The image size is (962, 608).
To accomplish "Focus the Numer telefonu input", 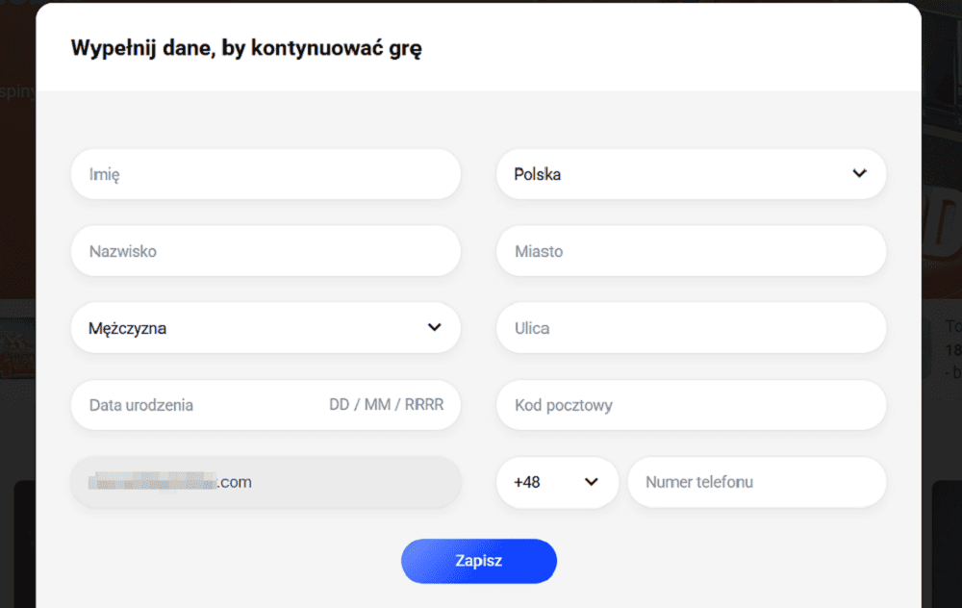I will tap(756, 482).
